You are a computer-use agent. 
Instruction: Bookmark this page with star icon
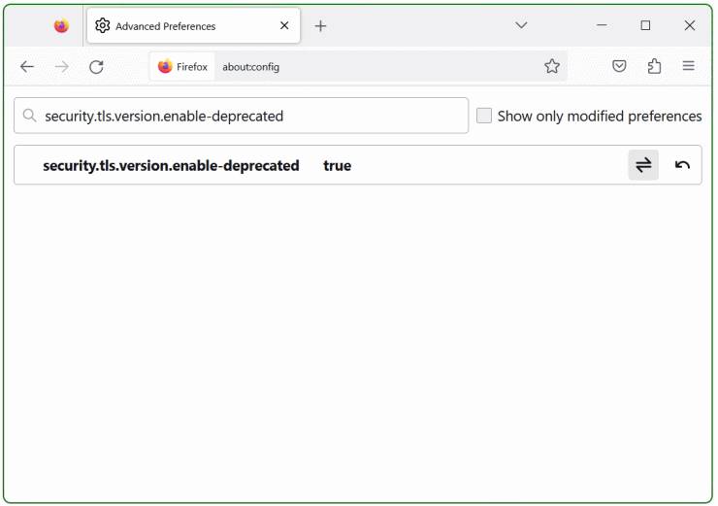[x=552, y=66]
